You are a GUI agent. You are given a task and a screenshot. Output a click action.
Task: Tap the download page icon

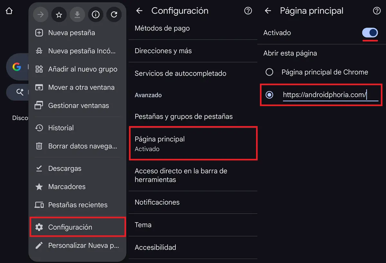(77, 14)
